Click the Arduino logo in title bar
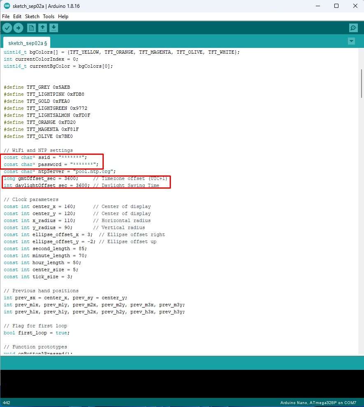The width and height of the screenshot is (364, 407). point(7,6)
